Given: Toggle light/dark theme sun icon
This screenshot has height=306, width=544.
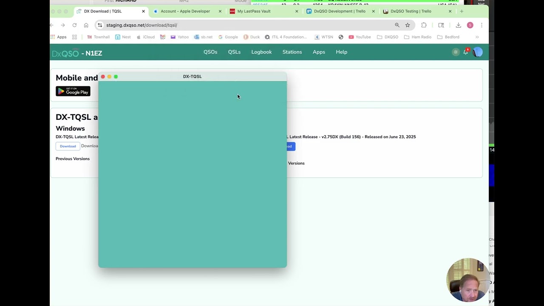Looking at the screenshot, I should (x=456, y=52).
